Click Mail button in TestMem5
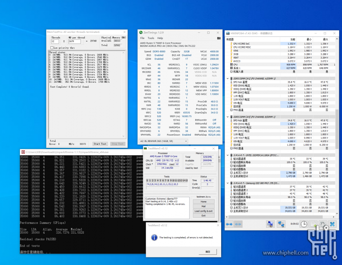342x265 pixels. click(204, 206)
